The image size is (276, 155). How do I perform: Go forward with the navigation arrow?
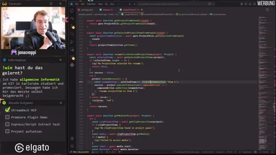(x=134, y=4)
